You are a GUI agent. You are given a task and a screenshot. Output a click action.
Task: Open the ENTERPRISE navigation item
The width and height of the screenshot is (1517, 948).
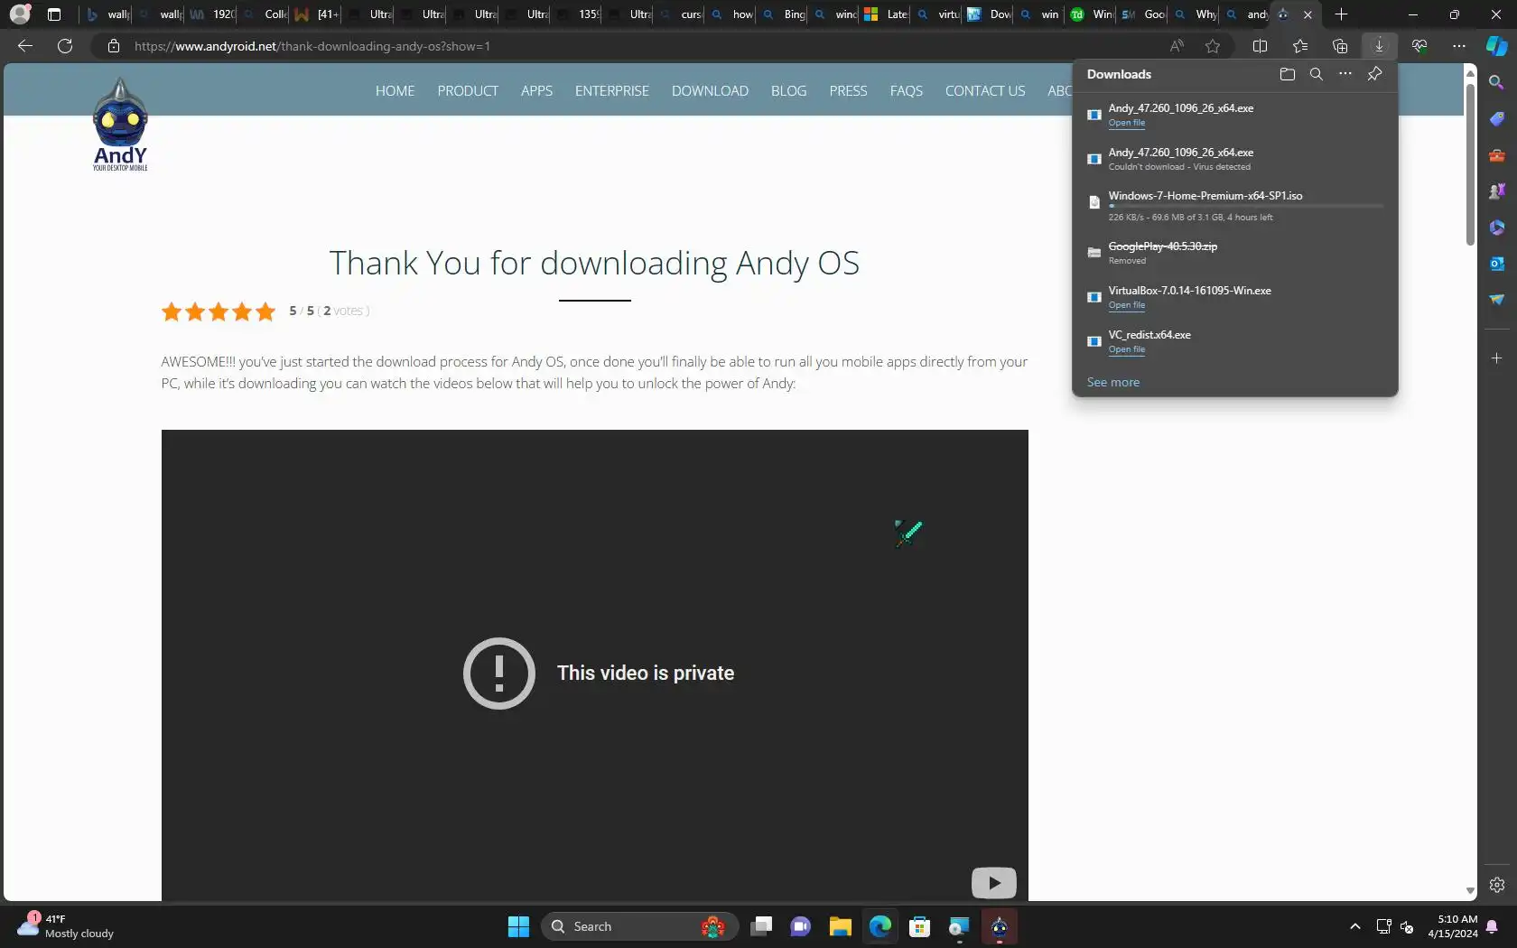(612, 90)
